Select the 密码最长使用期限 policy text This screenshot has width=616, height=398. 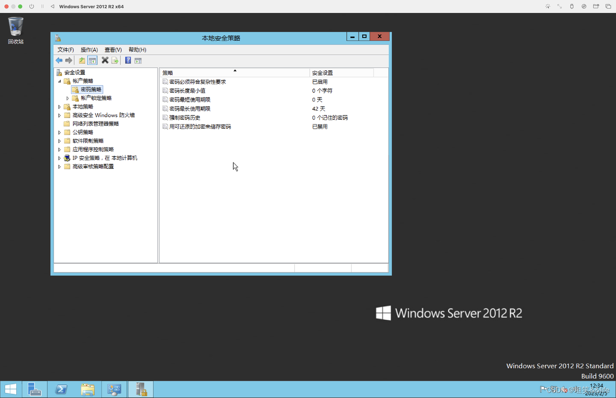pyautogui.click(x=190, y=109)
